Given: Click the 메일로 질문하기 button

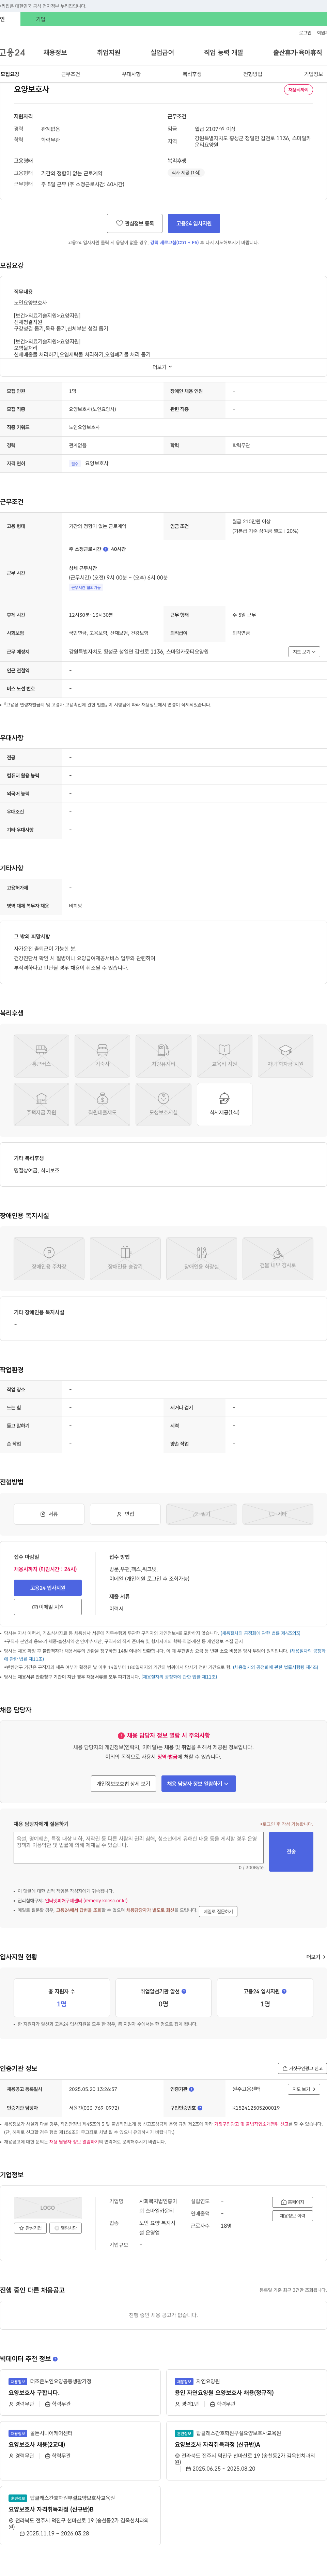Looking at the screenshot, I should pos(218,1911).
